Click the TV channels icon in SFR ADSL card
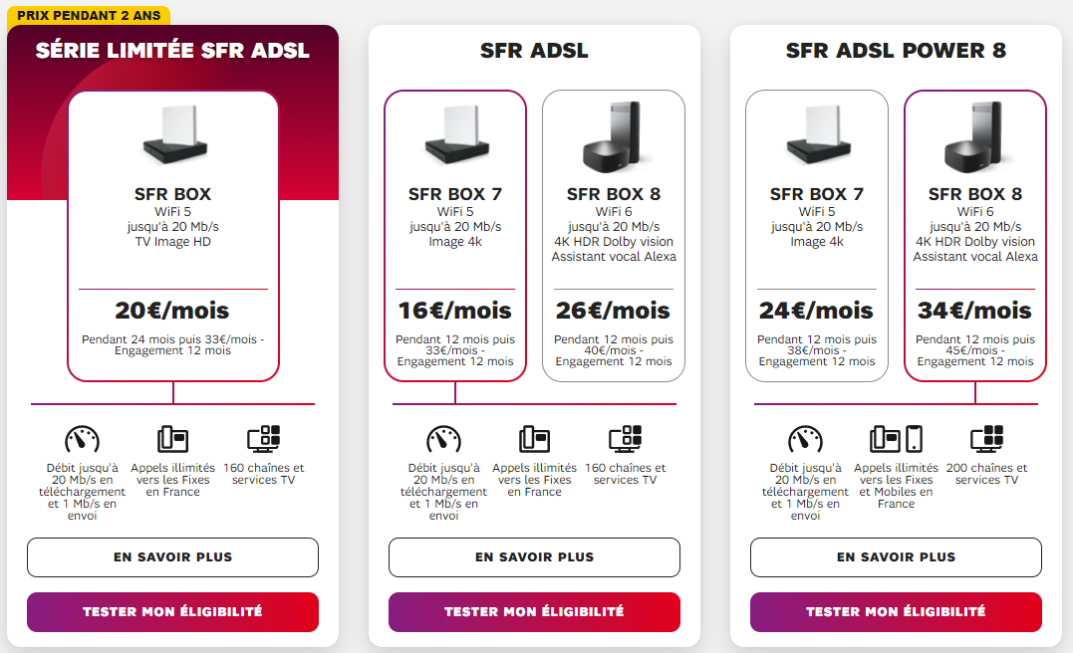This screenshot has width=1073, height=653. pyautogui.click(x=626, y=439)
